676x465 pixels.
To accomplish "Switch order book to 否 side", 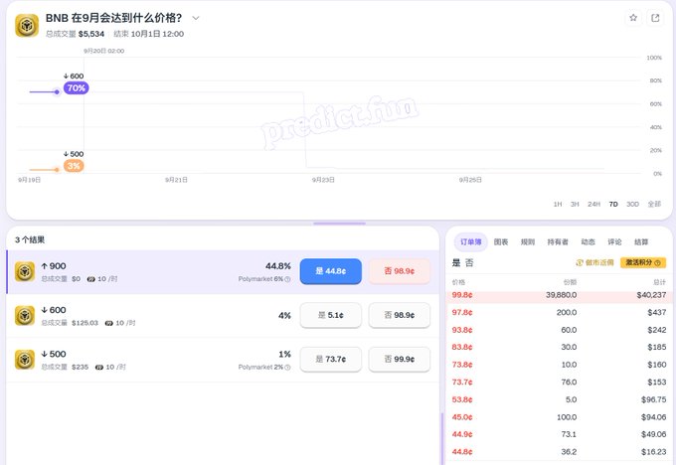I will pyautogui.click(x=469, y=263).
